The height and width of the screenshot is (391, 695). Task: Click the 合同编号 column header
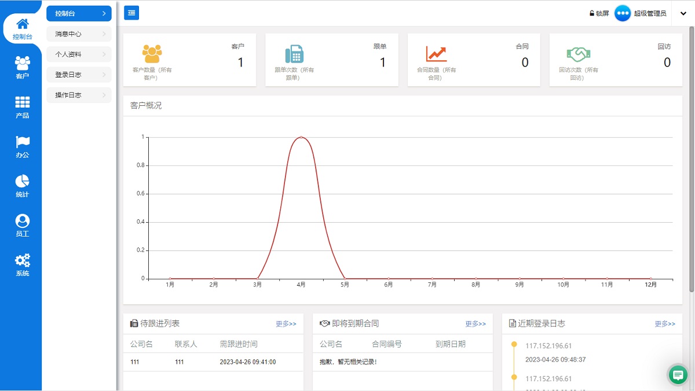387,344
